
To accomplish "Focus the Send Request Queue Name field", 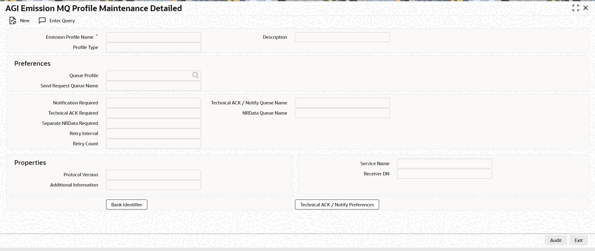I will pos(154,86).
